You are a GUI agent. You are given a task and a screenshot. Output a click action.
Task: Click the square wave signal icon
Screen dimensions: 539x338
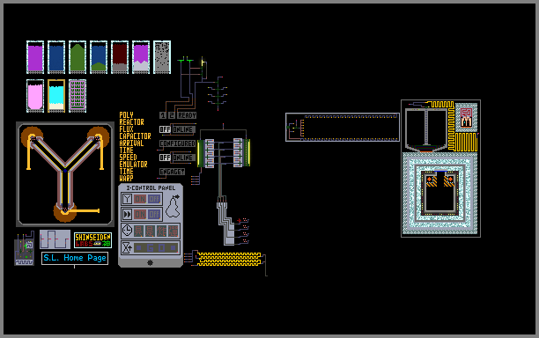[x=55, y=239]
